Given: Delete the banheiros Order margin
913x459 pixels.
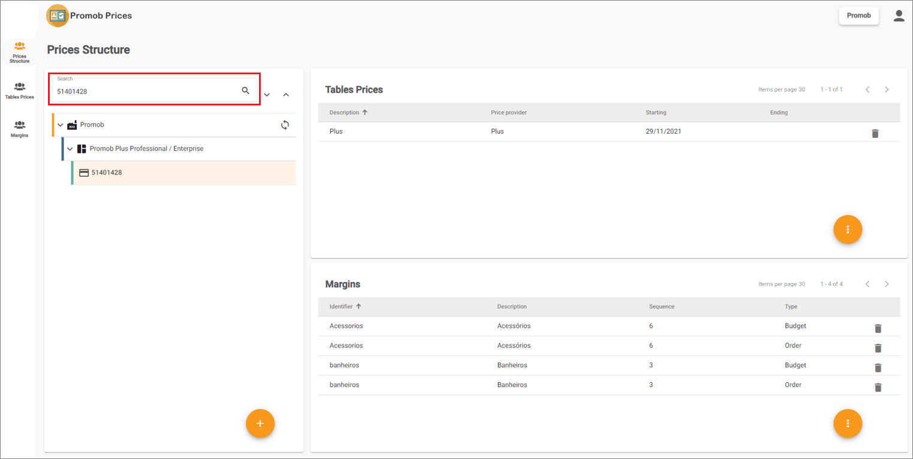Looking at the screenshot, I should click(x=878, y=387).
